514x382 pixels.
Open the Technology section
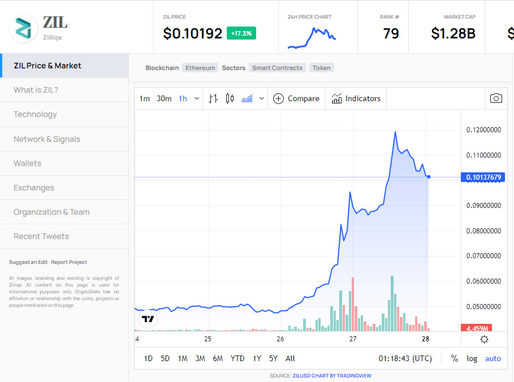[x=64, y=114]
